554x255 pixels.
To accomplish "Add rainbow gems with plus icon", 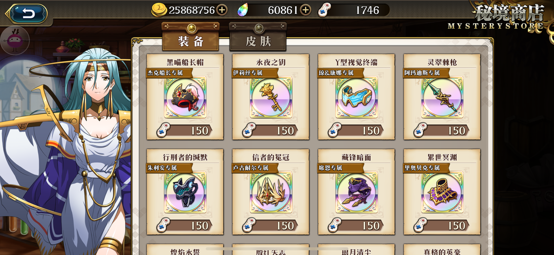I will click(305, 10).
